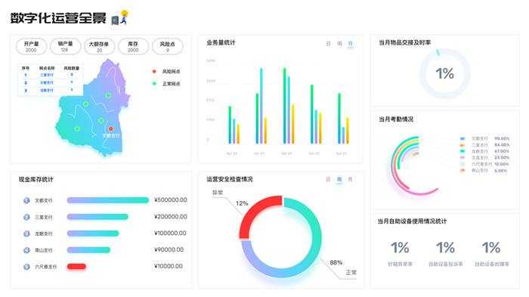529x297 pixels.
Task: Click the red 六尺巷支行 cash inventory bar
Action: click(x=76, y=267)
